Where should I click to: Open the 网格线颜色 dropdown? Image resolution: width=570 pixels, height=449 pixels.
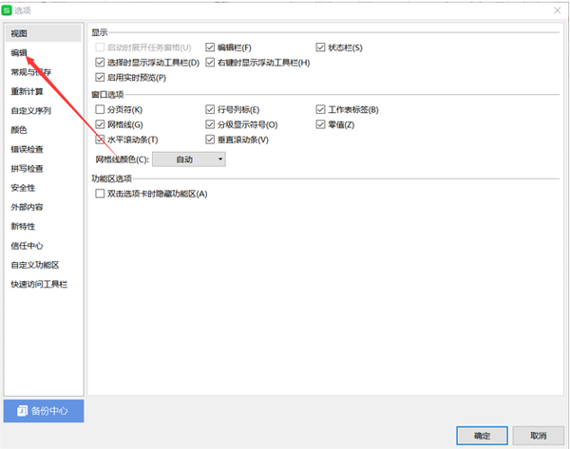(189, 159)
